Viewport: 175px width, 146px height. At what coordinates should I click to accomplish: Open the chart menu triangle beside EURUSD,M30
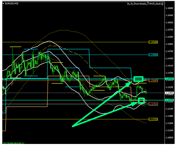coord(3,4)
